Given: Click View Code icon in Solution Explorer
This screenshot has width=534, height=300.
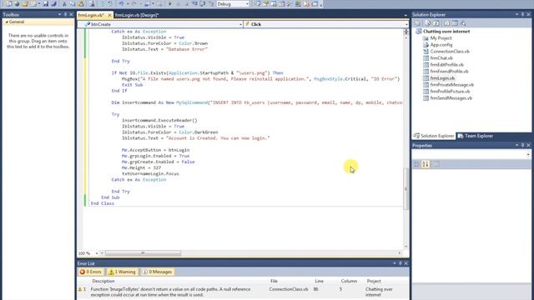Looking at the screenshot, I should [x=447, y=23].
